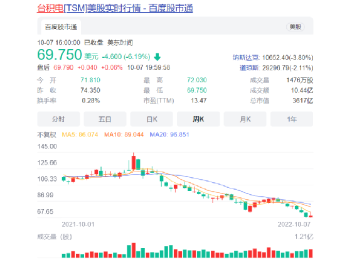Click the 换手率 value 0.28%
Screen dimensions: 347x262
click(91, 101)
